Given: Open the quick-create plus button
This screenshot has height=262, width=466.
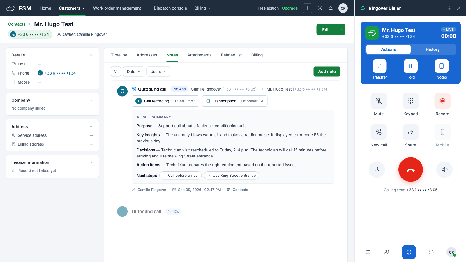Looking at the screenshot, I should pyautogui.click(x=308, y=8).
